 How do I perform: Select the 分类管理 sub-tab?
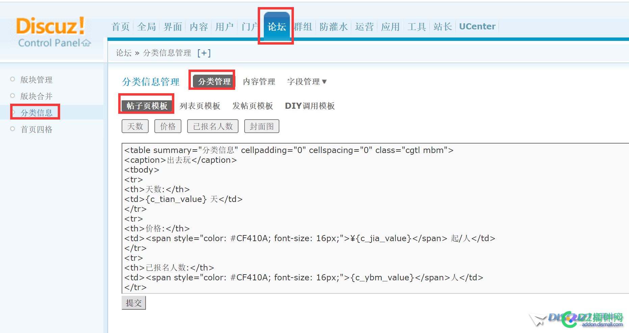(214, 81)
